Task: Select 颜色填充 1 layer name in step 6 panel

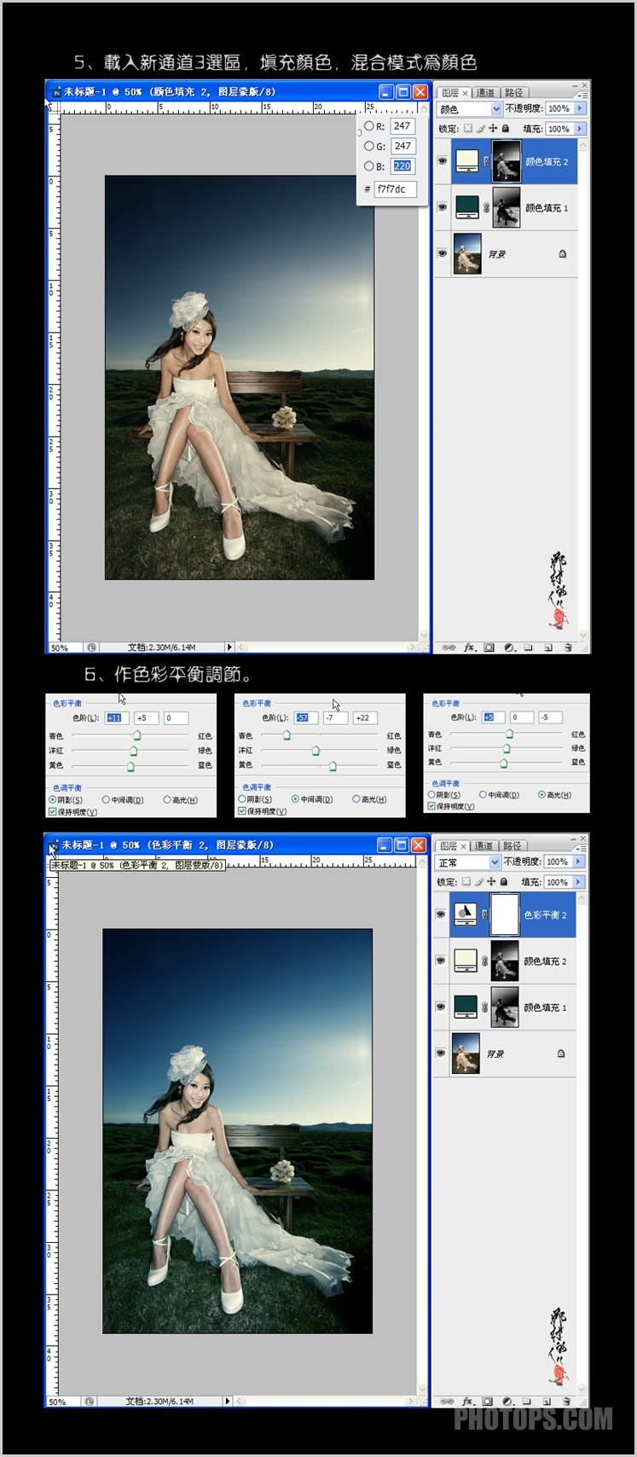Action: click(546, 1007)
